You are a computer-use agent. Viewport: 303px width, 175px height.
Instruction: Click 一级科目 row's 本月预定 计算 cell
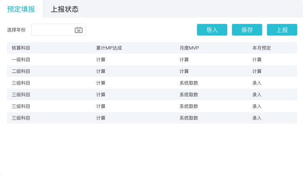click(x=257, y=59)
